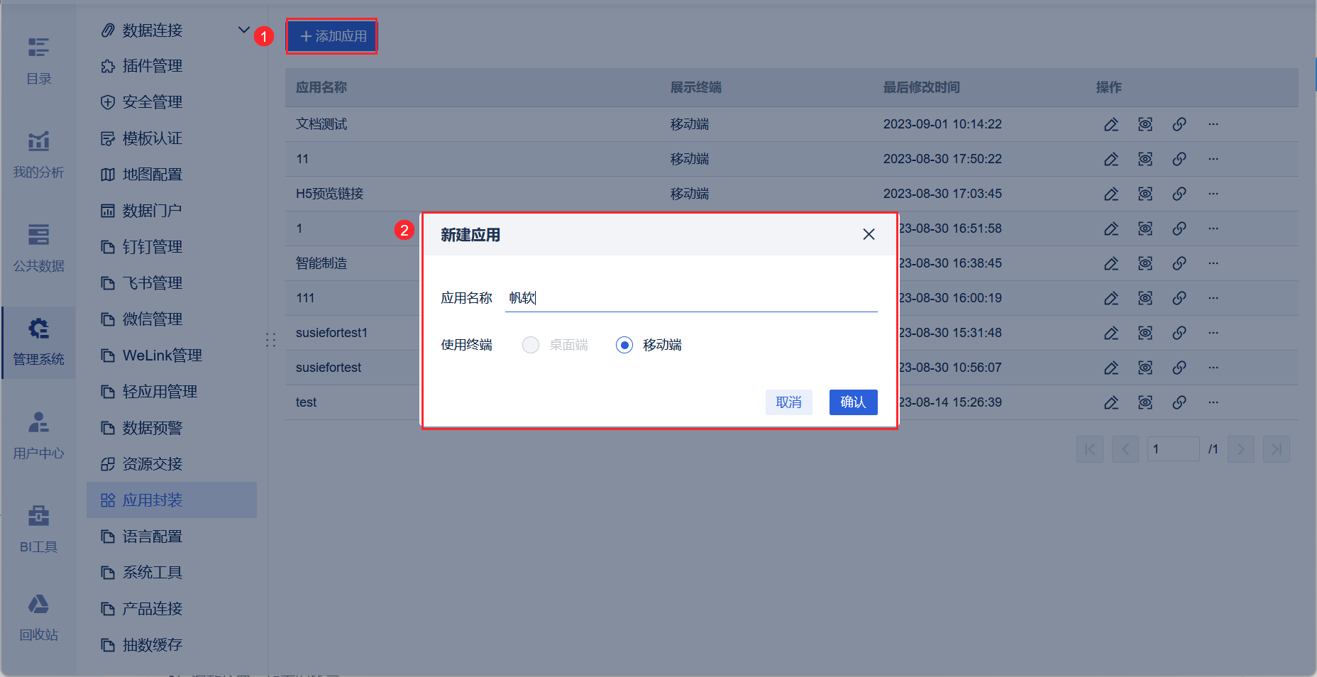
Task: Open the more options menu for 文档测试
Action: (x=1213, y=124)
